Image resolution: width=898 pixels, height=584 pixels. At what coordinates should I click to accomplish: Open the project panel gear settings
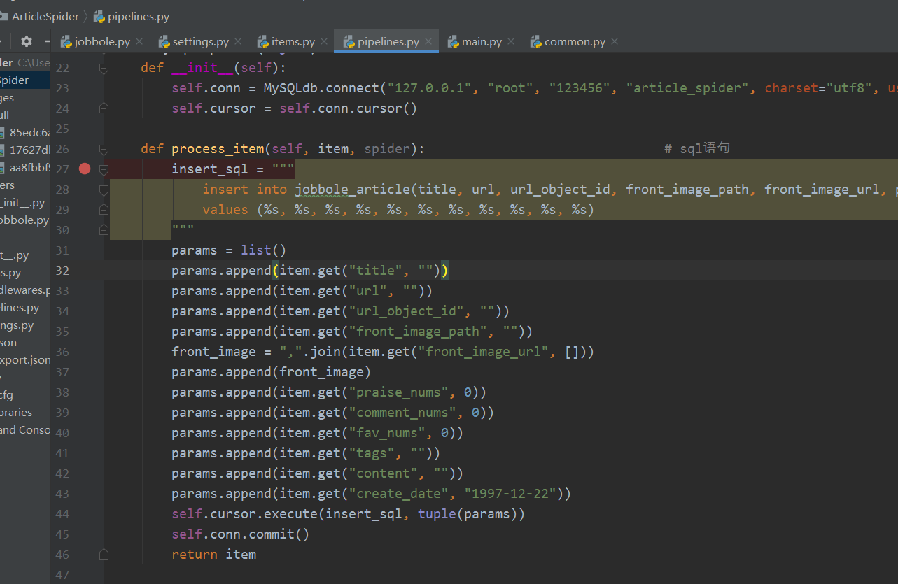pos(27,41)
